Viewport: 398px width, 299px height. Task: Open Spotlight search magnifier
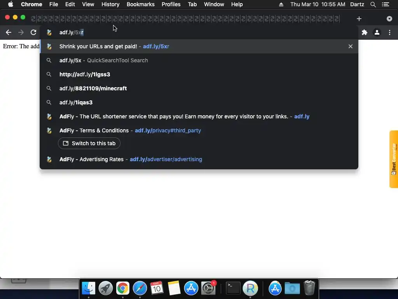[x=373, y=4]
